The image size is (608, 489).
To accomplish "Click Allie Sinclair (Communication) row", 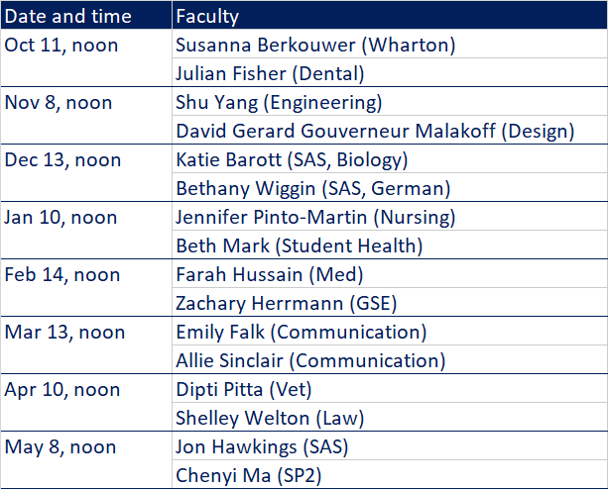I will pyautogui.click(x=390, y=359).
